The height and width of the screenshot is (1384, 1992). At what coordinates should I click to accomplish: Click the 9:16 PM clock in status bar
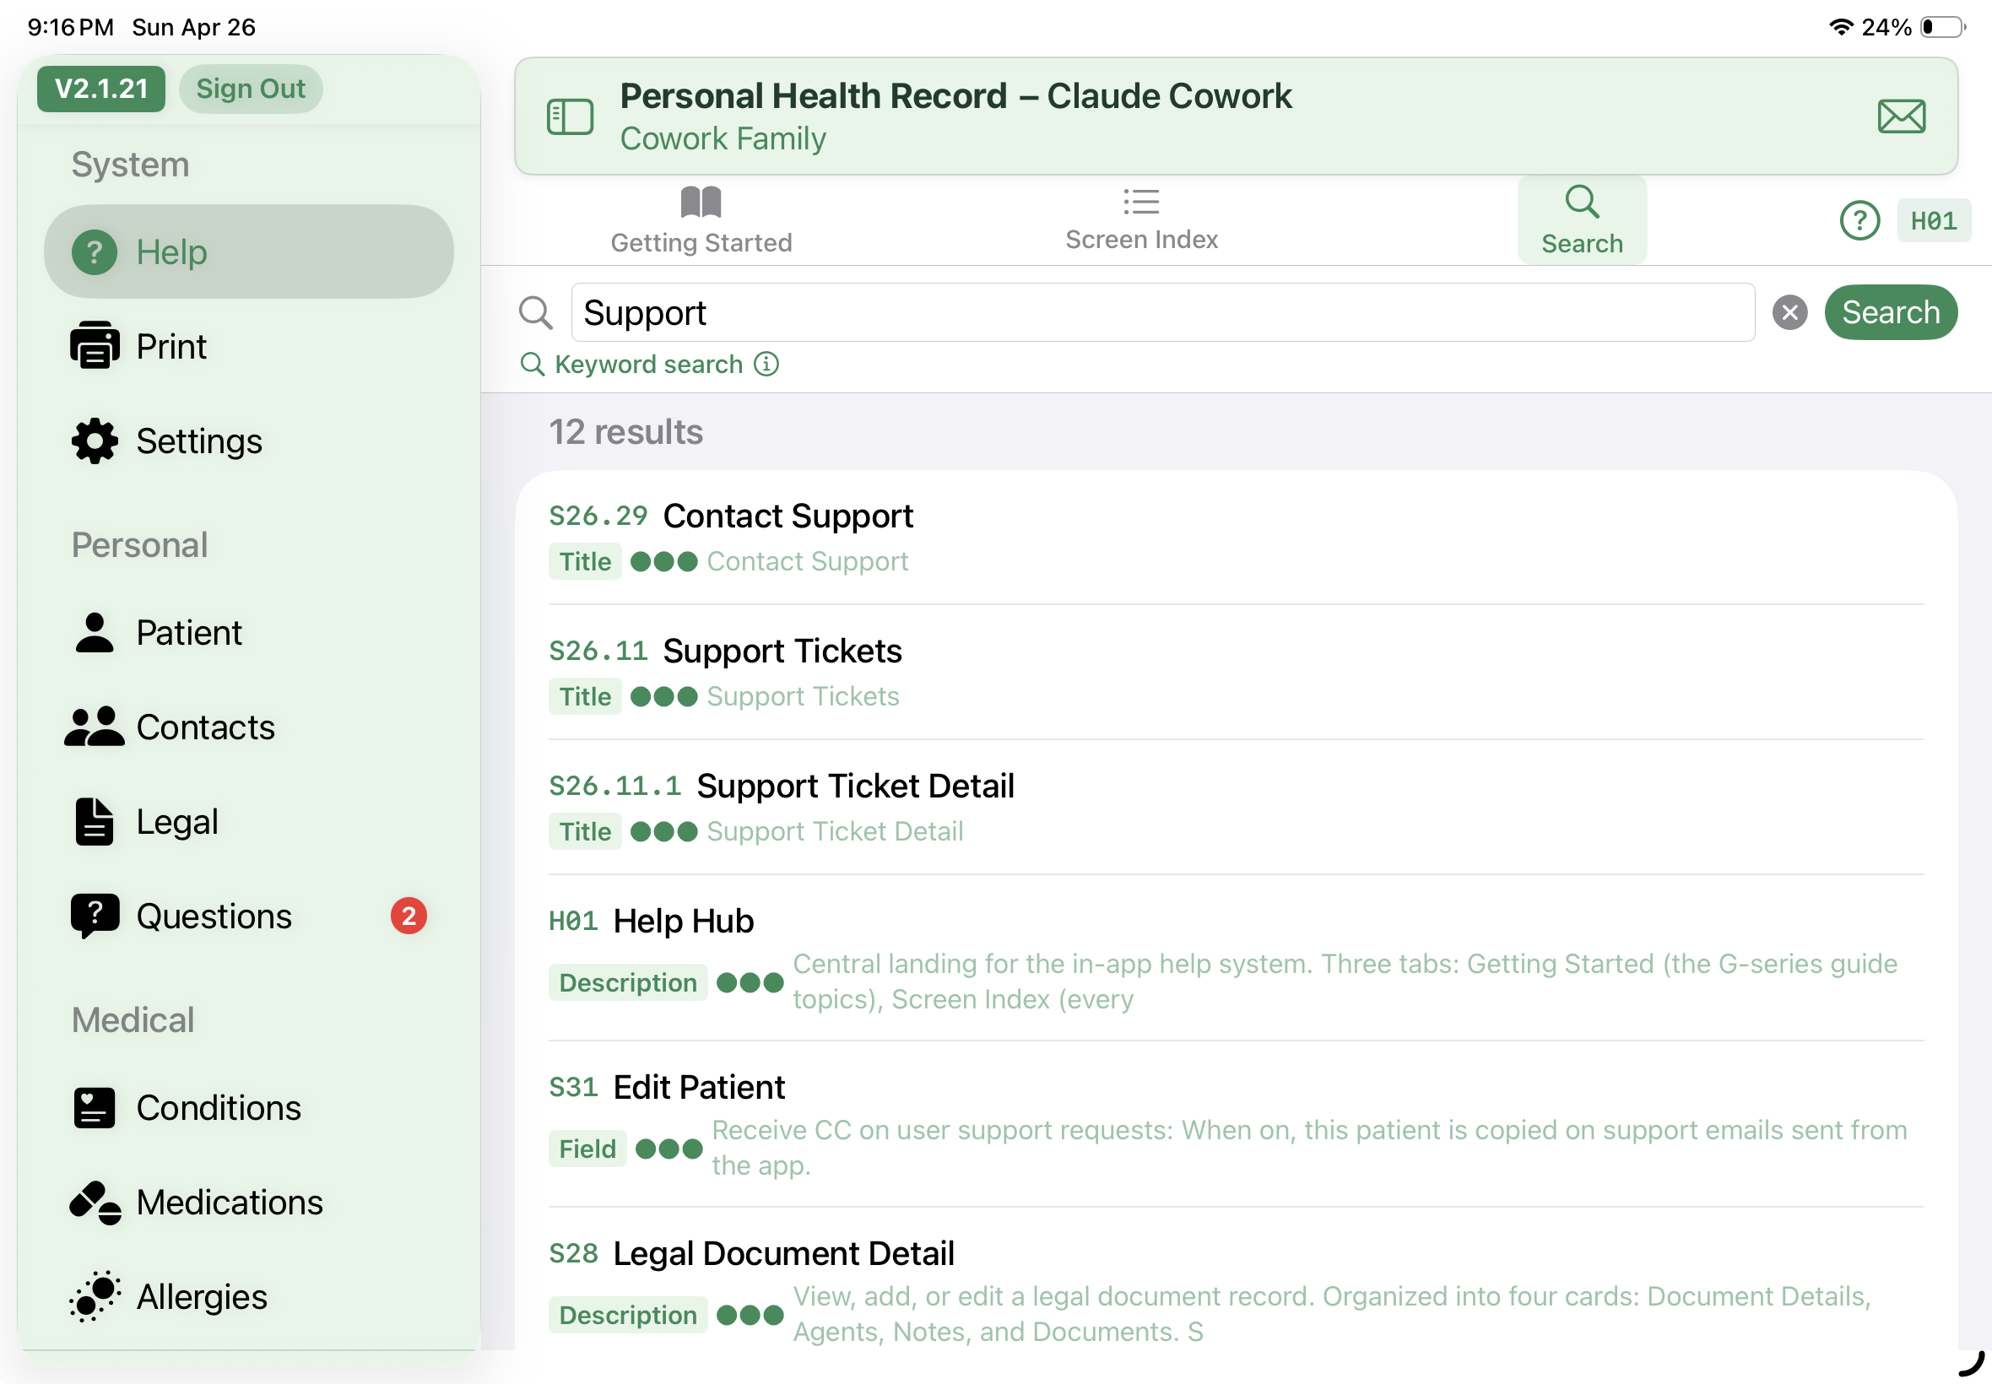(70, 27)
